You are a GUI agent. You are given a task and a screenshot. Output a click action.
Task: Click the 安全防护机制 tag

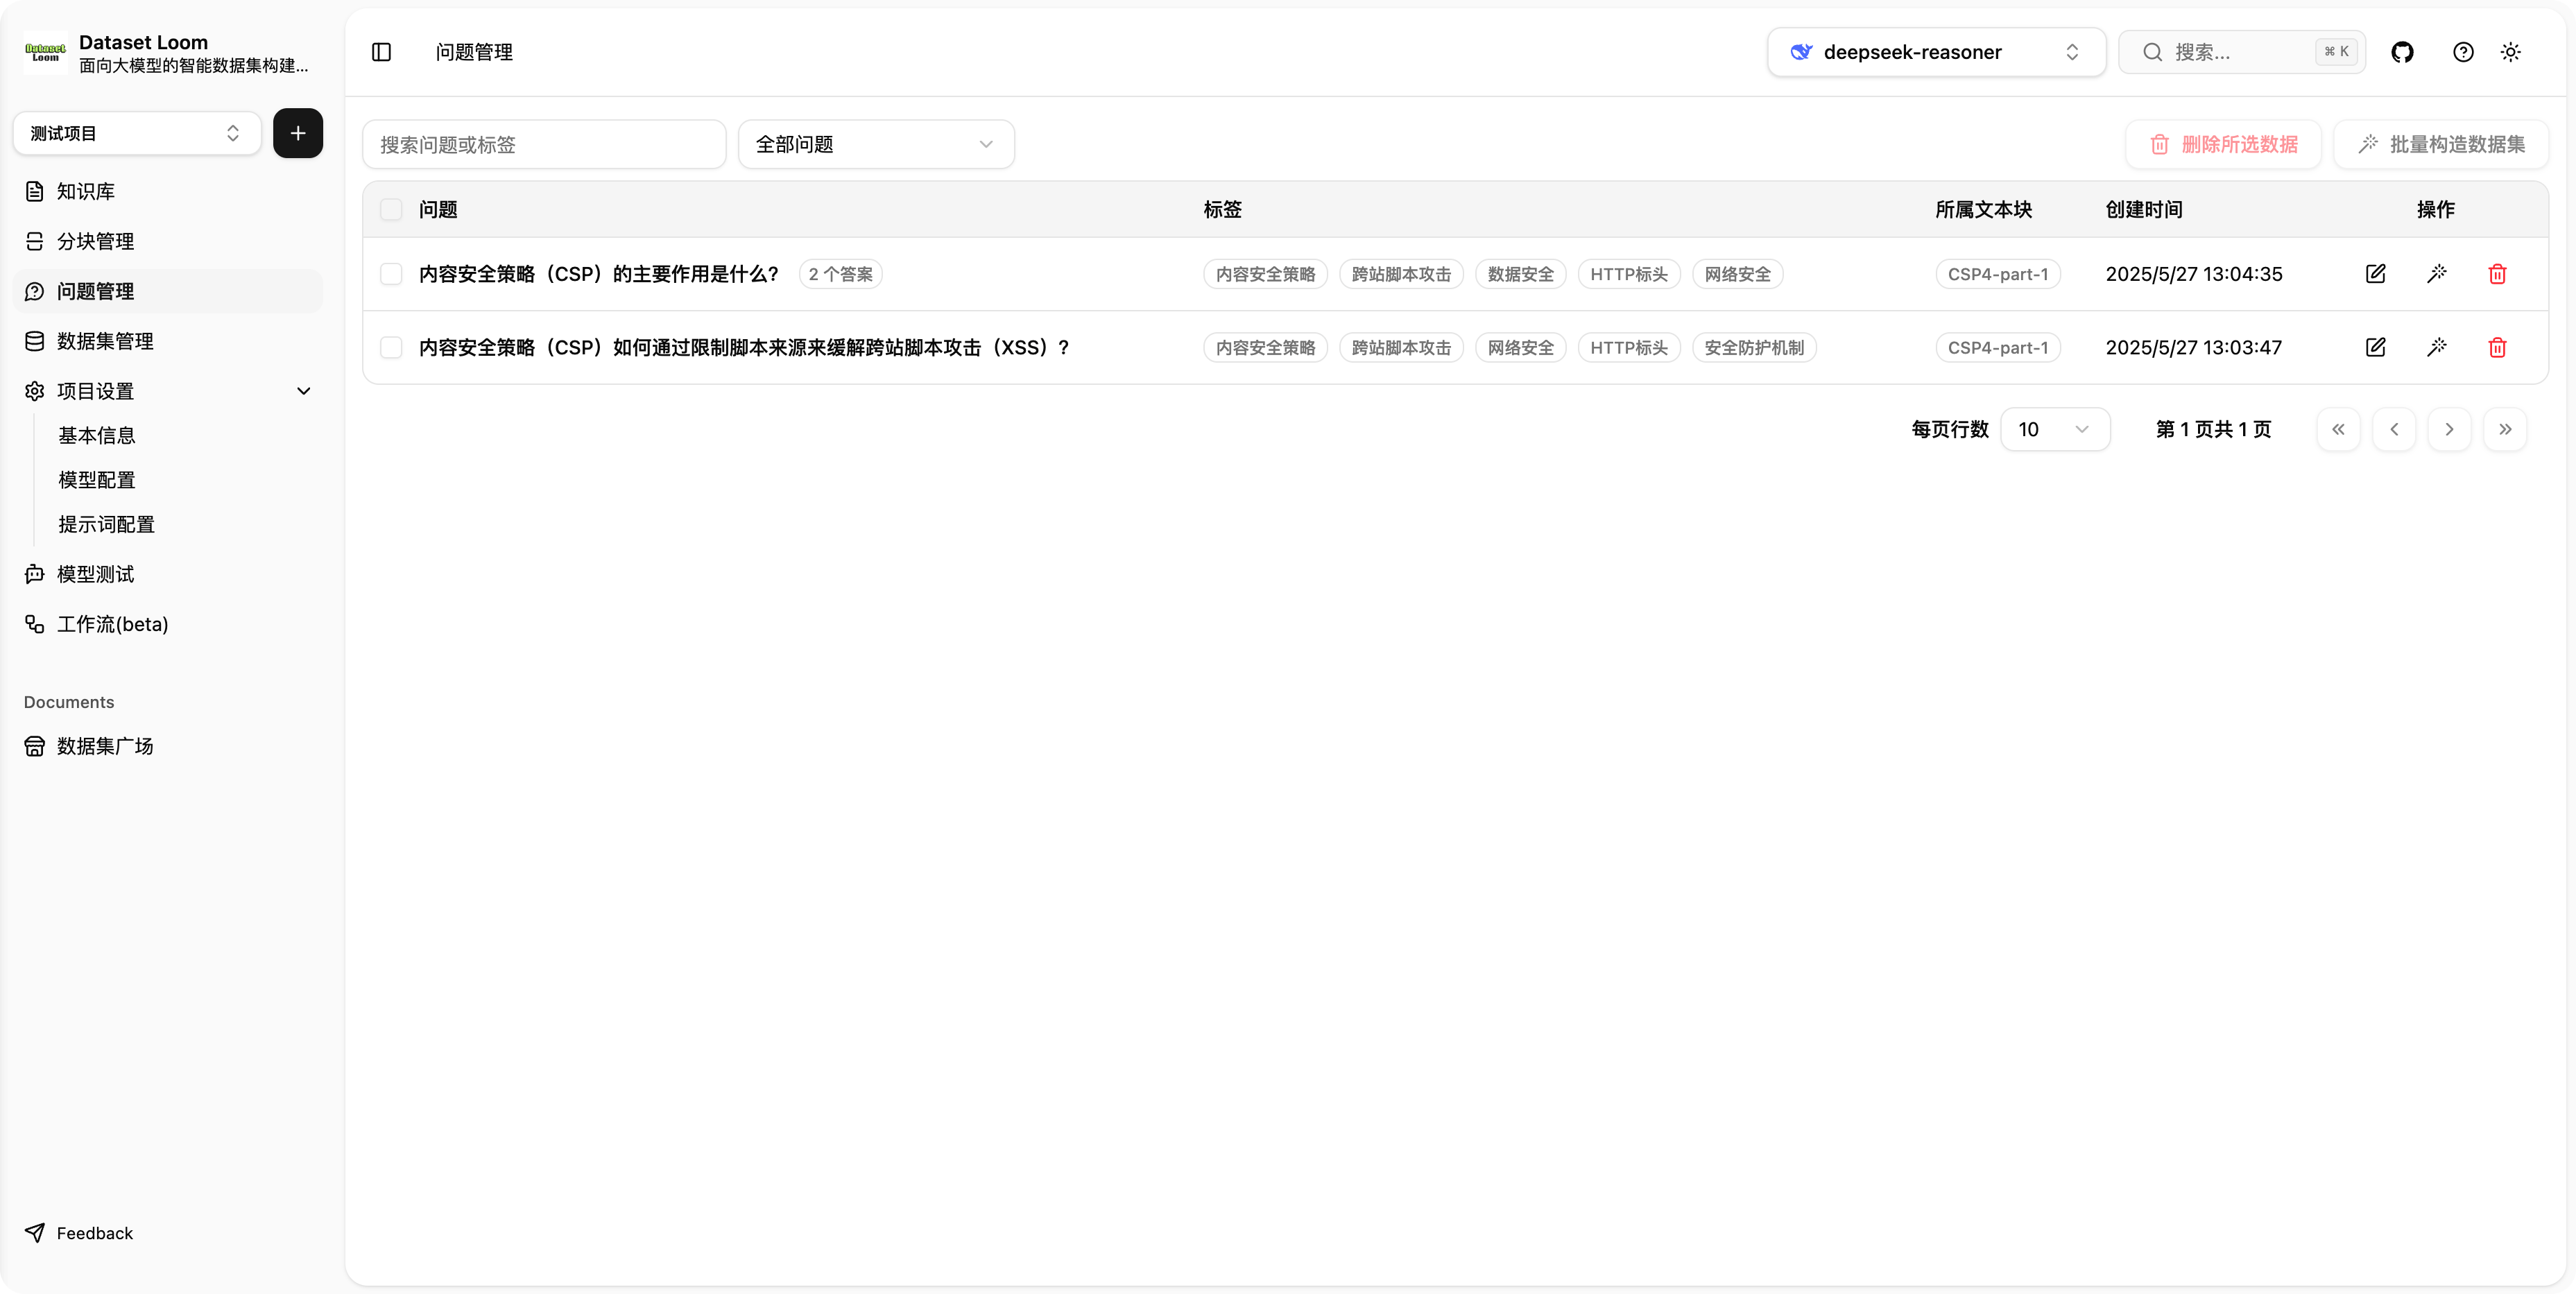[1754, 347]
